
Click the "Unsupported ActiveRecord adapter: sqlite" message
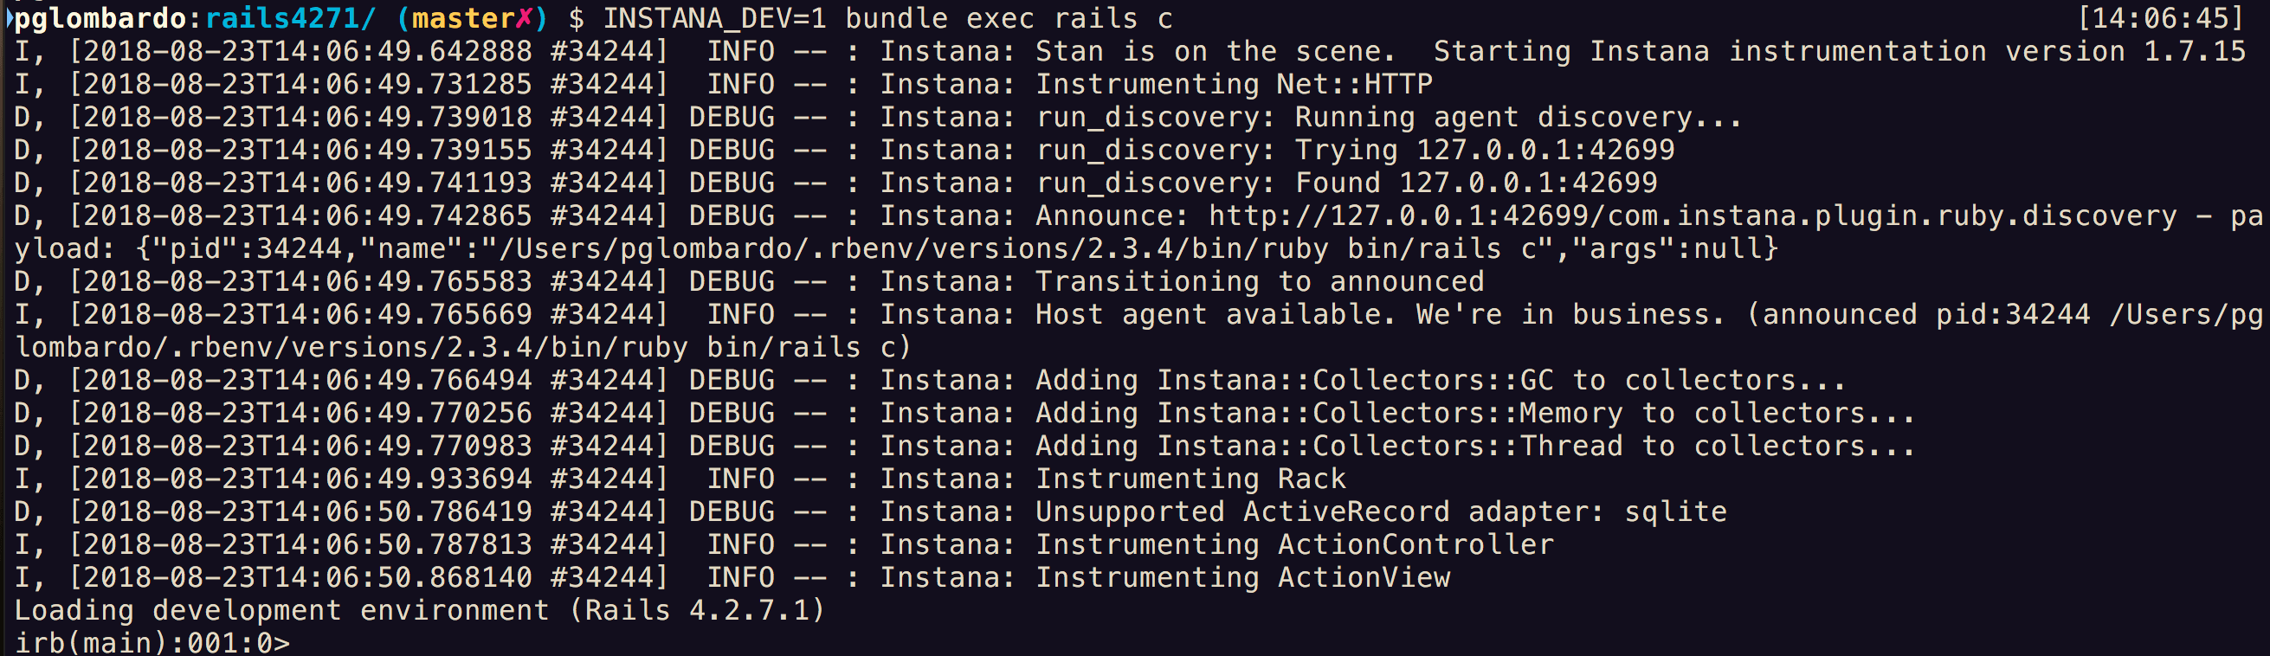point(1381,511)
